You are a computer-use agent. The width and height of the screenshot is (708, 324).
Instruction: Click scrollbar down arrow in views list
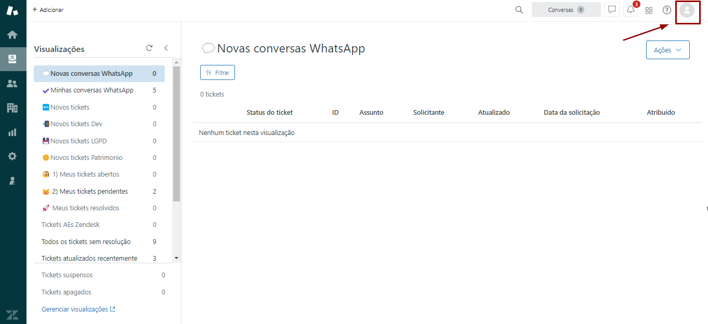176,258
